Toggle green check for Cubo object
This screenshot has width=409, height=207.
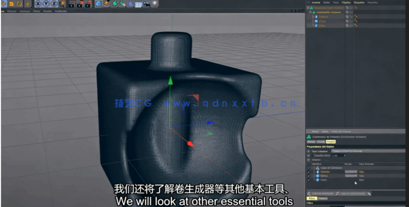[351, 25]
